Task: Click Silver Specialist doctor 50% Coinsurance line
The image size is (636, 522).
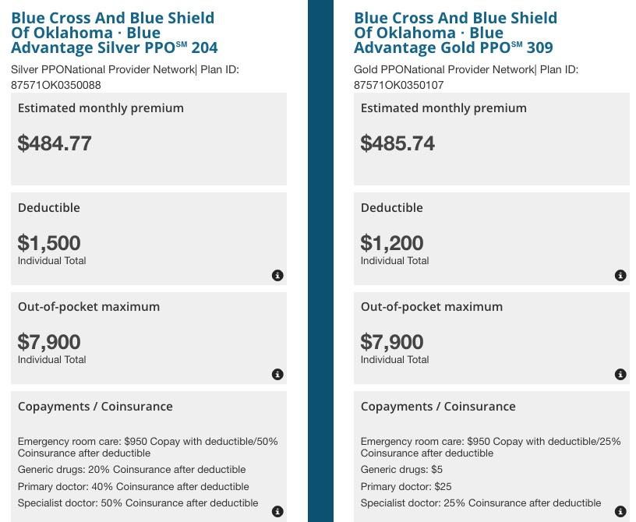Action: coord(138,503)
